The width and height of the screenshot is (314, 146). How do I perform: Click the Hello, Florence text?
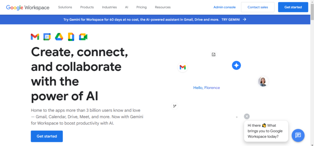207,88
